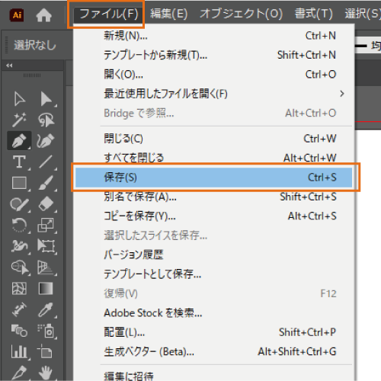This screenshot has width=381, height=381.
Task: Pick the Mesh tool
Action: coord(19,289)
